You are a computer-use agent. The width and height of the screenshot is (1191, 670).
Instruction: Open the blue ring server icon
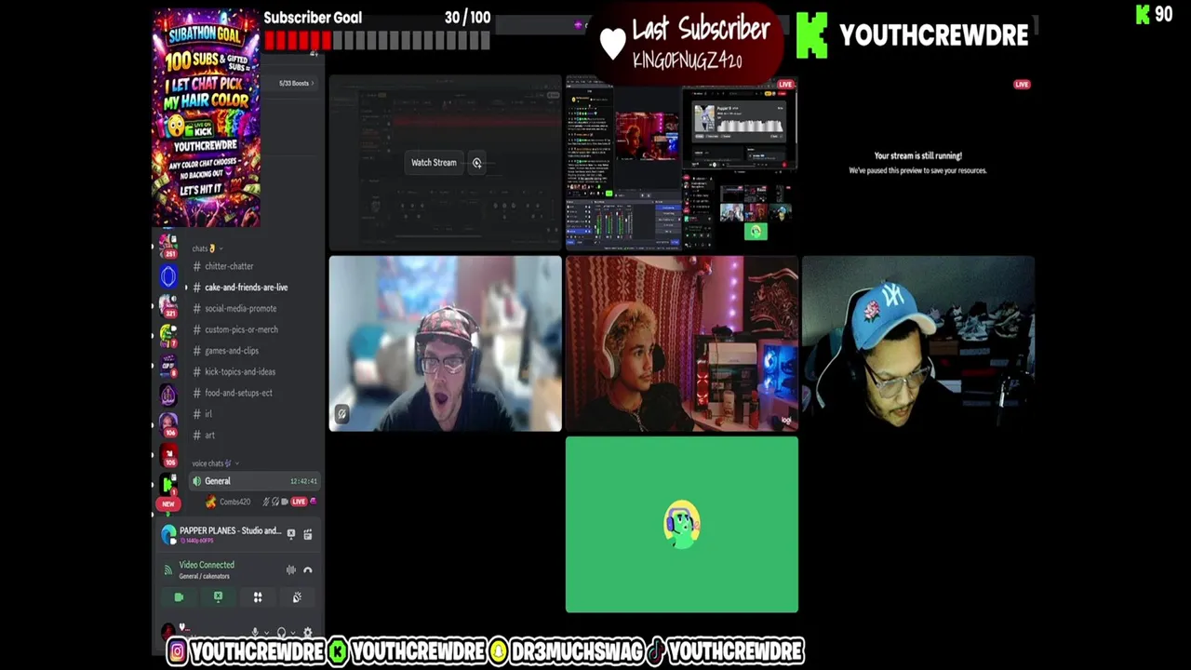(168, 276)
